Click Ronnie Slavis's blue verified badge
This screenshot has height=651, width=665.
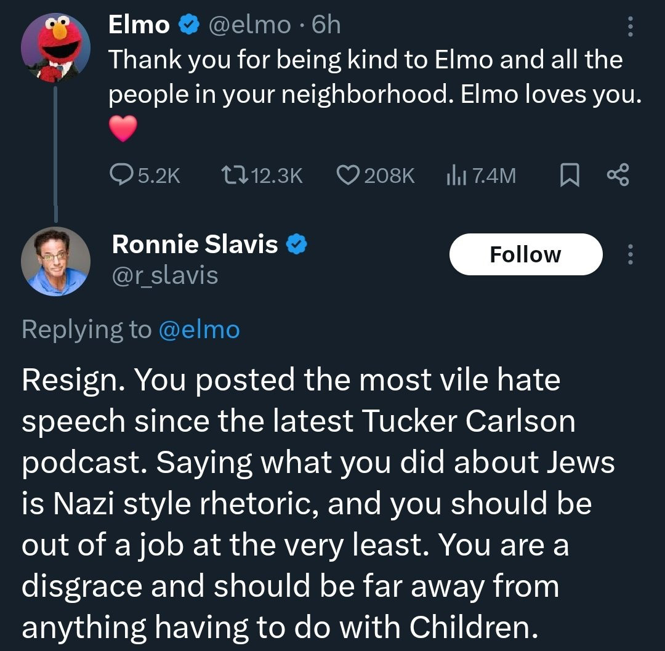297,245
